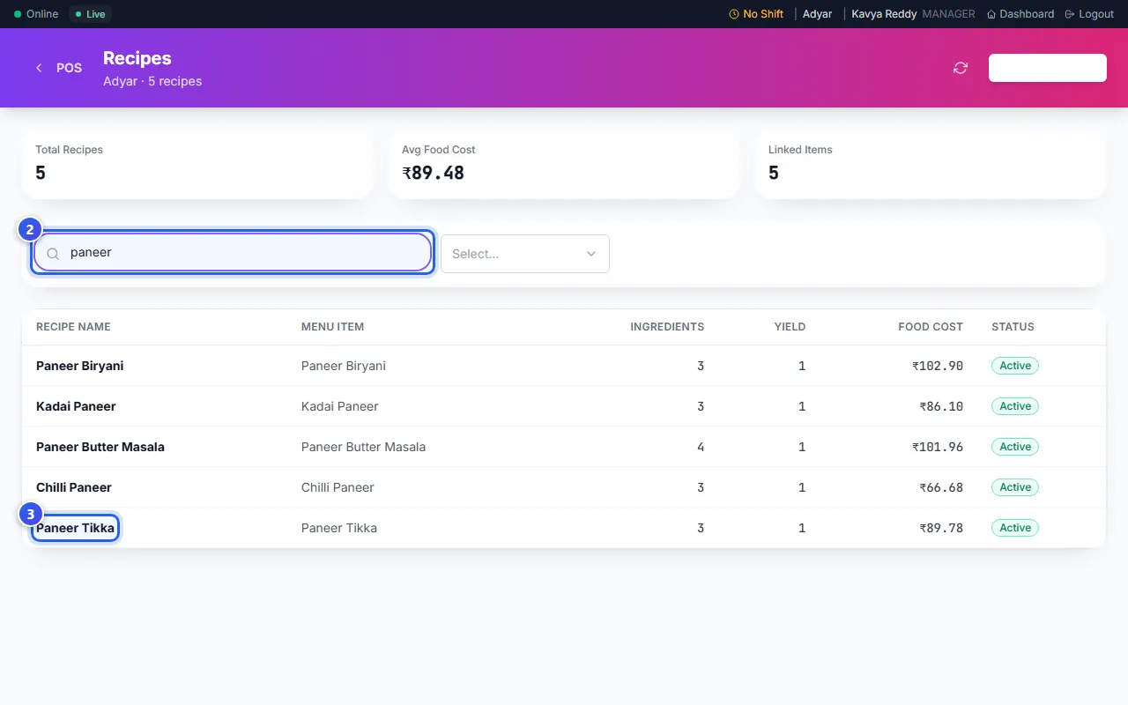This screenshot has height=705, width=1128.
Task: Click the No Shift indicator label
Action: pyautogui.click(x=763, y=14)
